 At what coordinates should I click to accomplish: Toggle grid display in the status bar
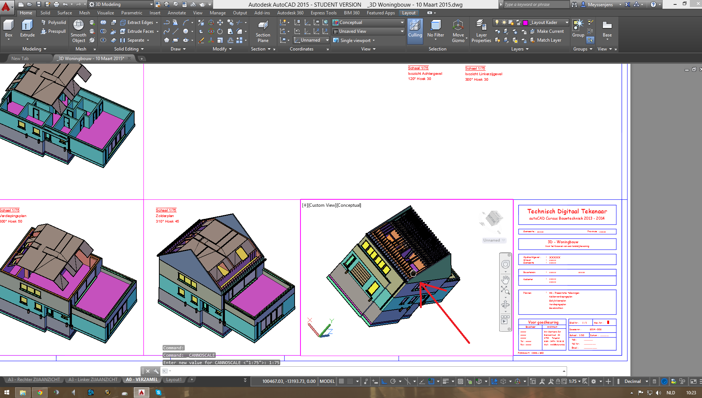pyautogui.click(x=341, y=381)
